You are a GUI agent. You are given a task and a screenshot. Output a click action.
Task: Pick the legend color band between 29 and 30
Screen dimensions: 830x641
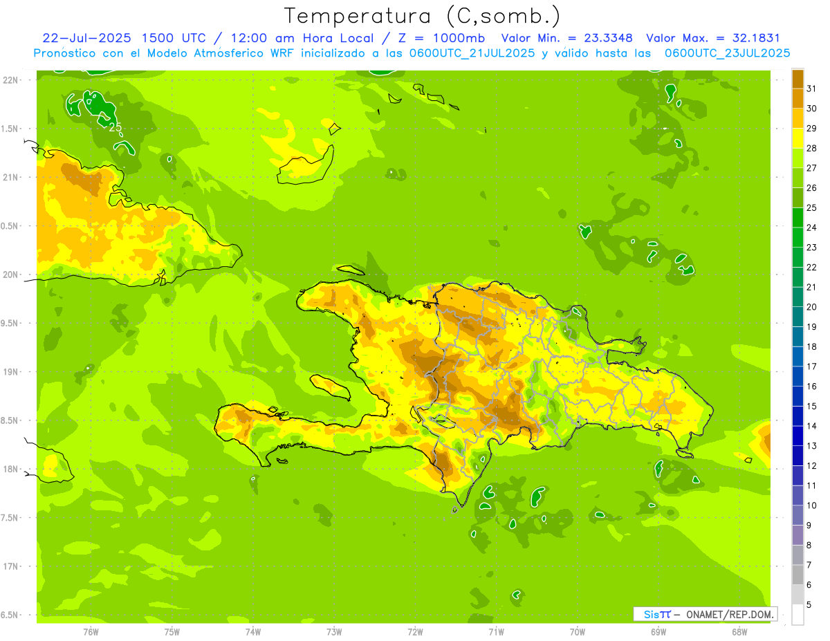click(797, 118)
